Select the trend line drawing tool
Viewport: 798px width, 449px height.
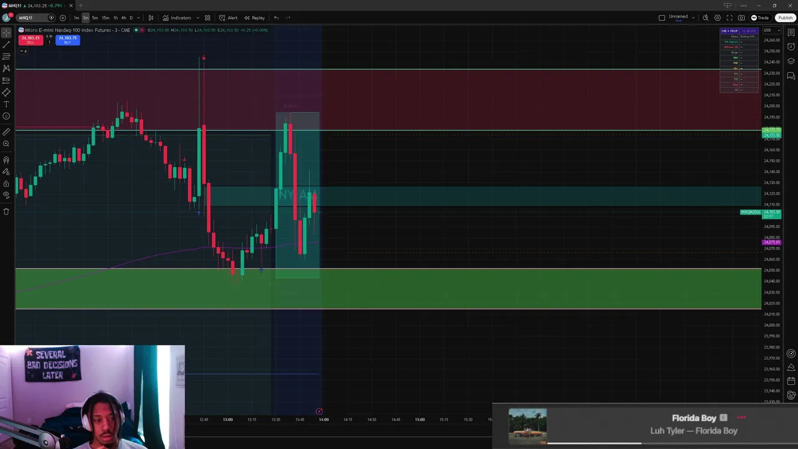click(6, 44)
